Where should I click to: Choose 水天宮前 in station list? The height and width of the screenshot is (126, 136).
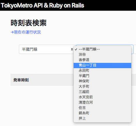tap(103, 97)
